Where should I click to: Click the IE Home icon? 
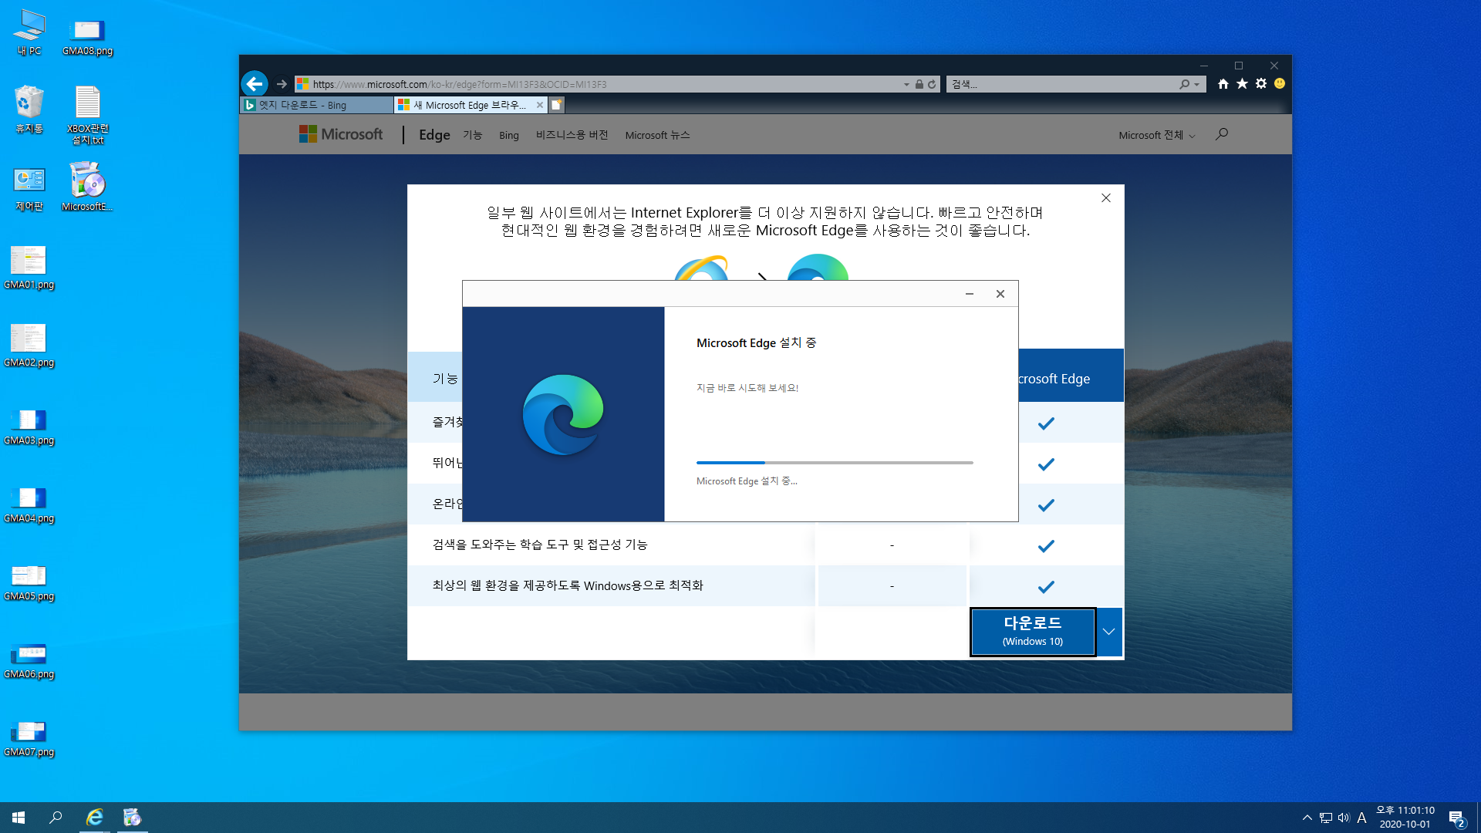click(1223, 84)
